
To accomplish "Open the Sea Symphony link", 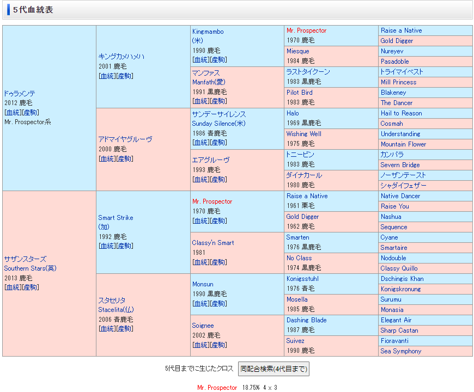I will [401, 351].
